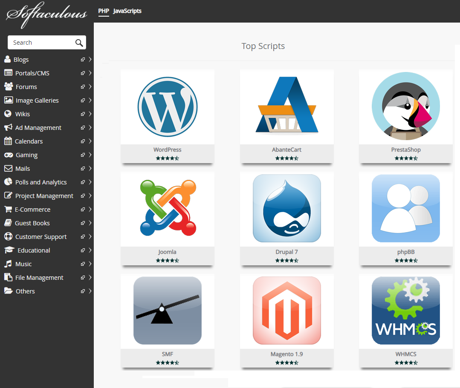Click the WordPress star rating
This screenshot has width=460, height=388.
coord(167,158)
